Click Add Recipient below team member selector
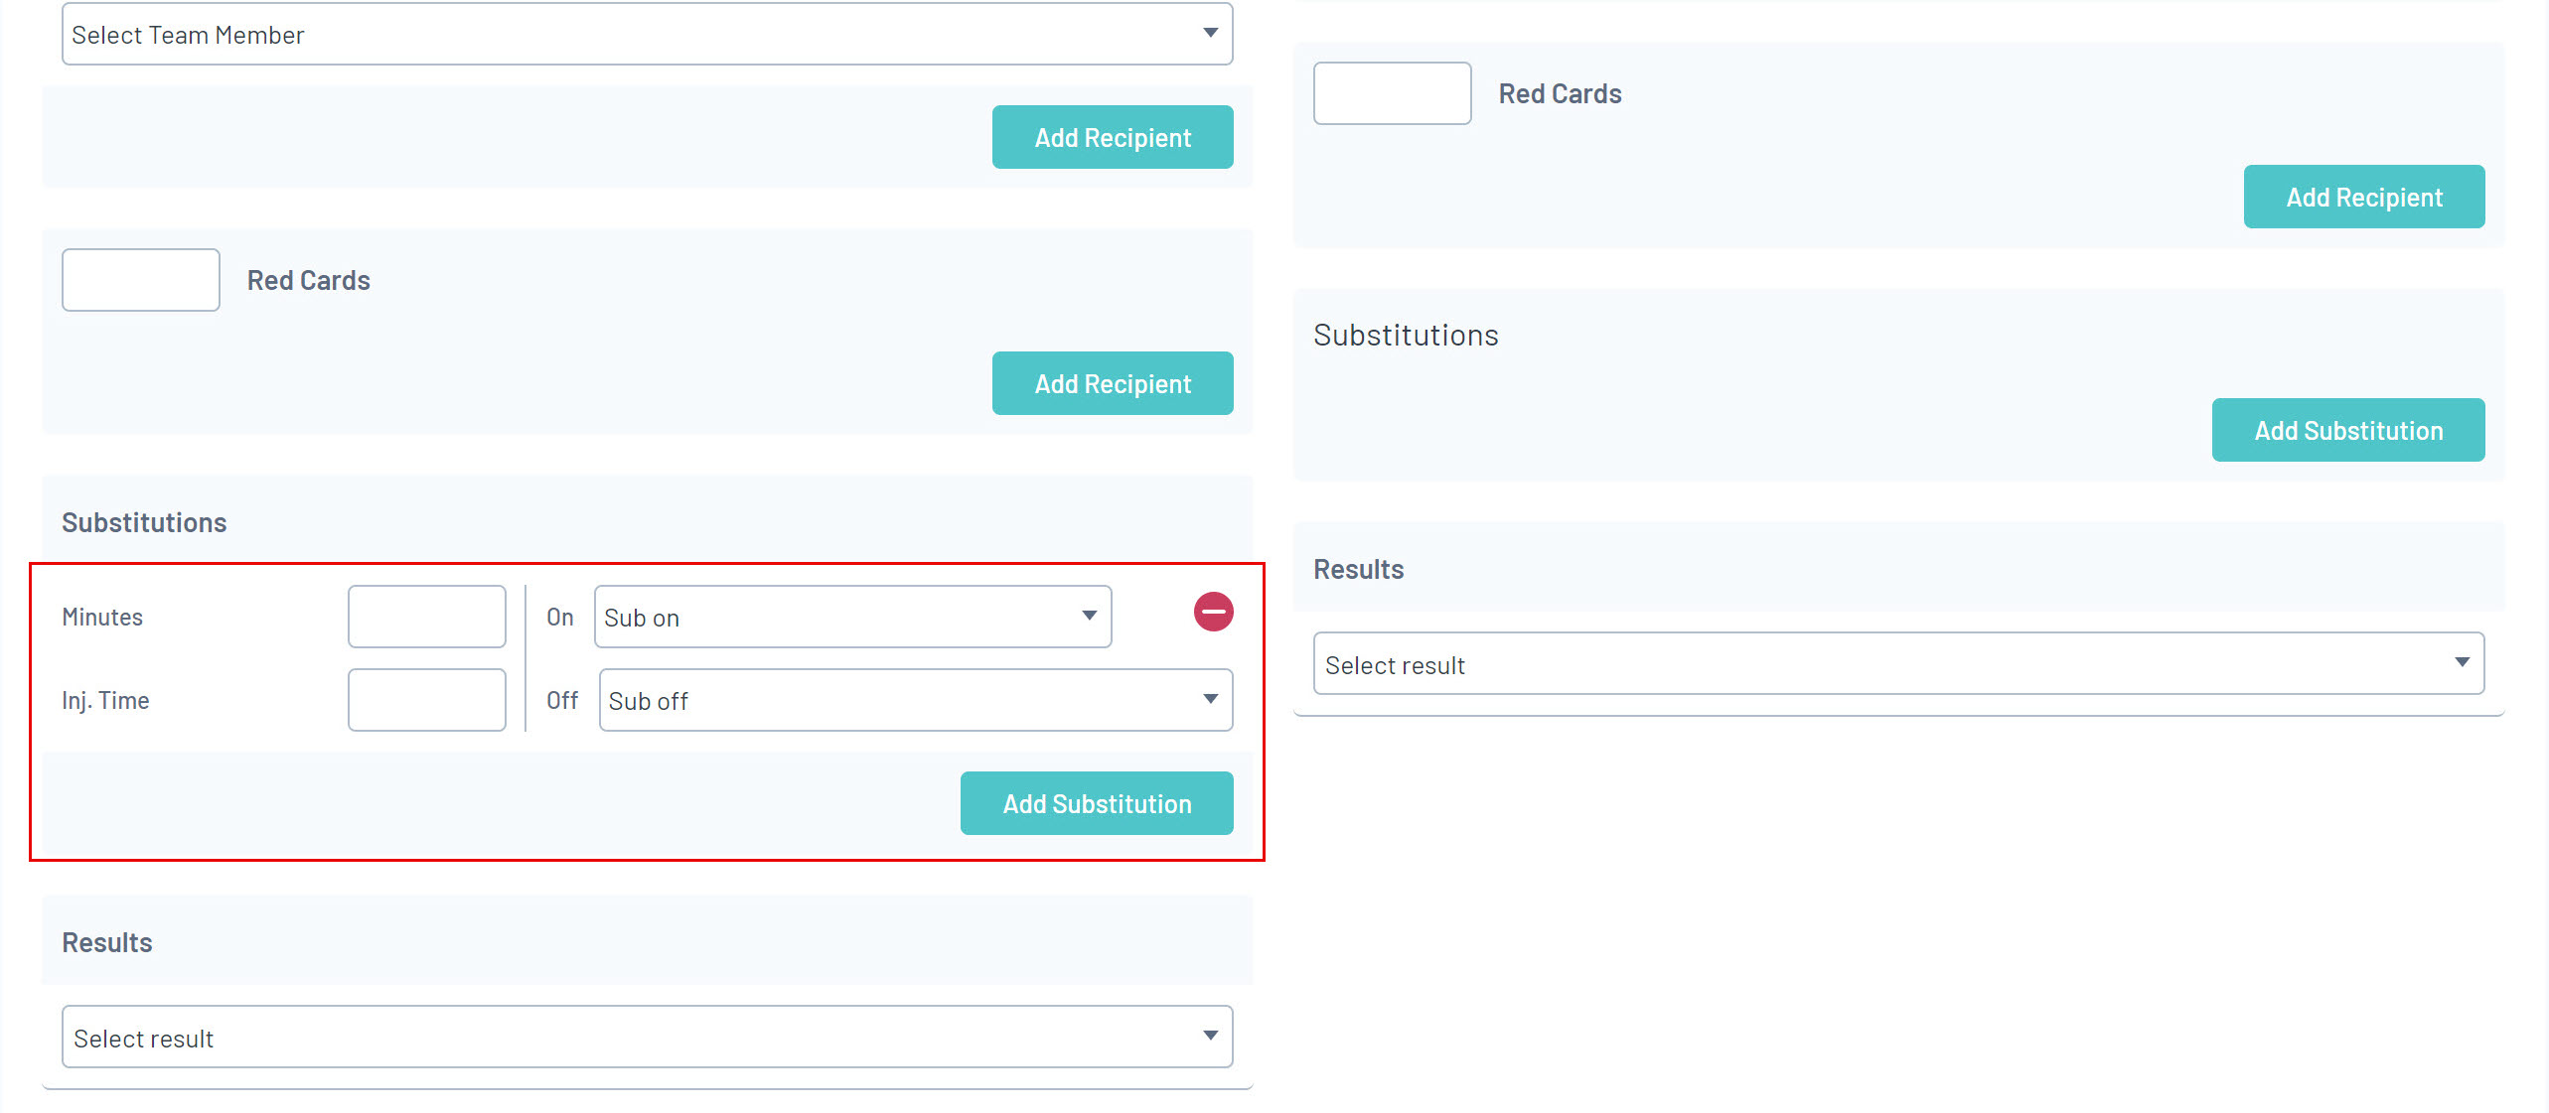This screenshot has height=1113, width=2549. (x=1112, y=137)
